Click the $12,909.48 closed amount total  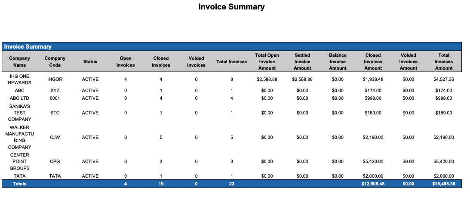[373, 184]
